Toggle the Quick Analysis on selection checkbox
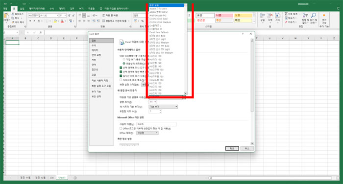 [x=121, y=71]
